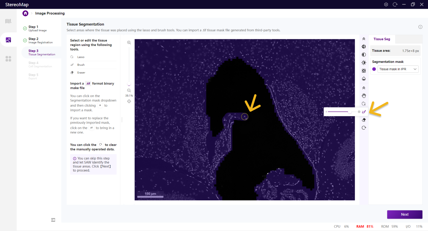Open the contrast adjustment tool

click(x=364, y=55)
